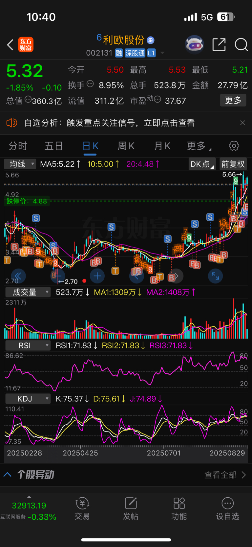Open chart settings gear icon
252x547 pixels.
(x=234, y=146)
